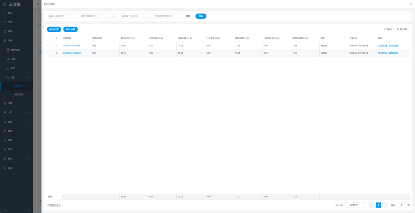Viewport: 415px width, 213px height.
Task: Open the 20条/页 page size dropdown
Action: tap(356, 205)
